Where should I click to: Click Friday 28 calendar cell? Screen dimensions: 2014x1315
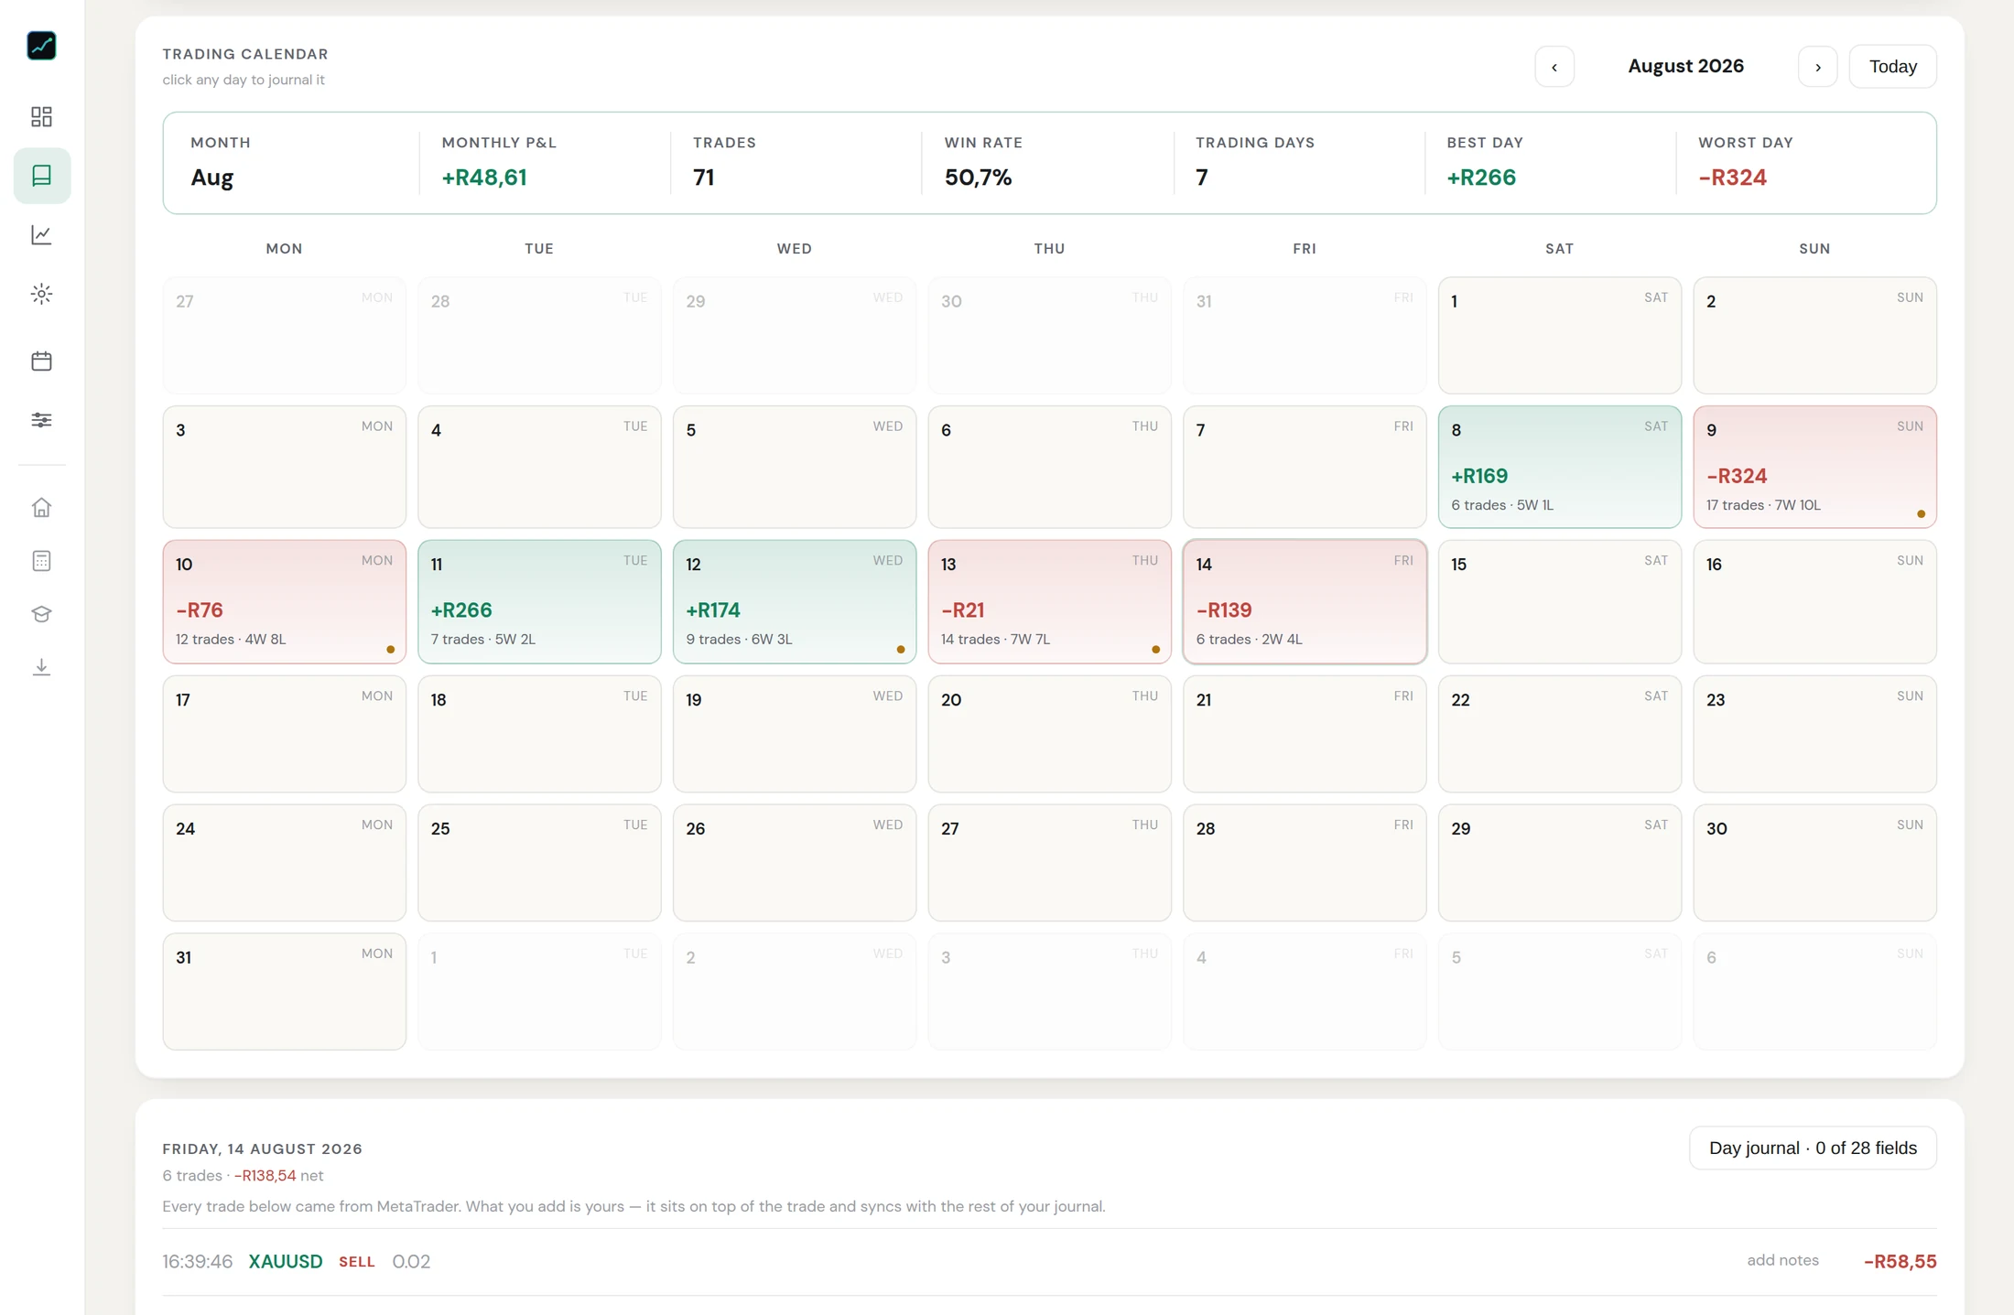pos(1305,862)
